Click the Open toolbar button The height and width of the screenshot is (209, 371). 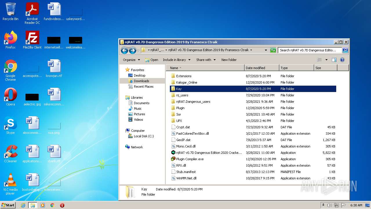pos(152,60)
